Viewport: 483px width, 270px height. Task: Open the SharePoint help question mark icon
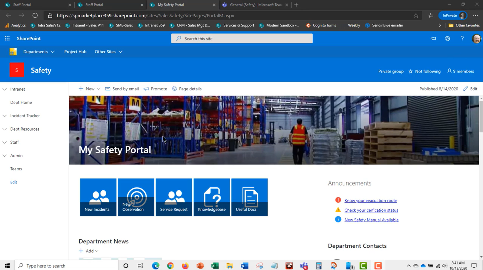click(462, 38)
